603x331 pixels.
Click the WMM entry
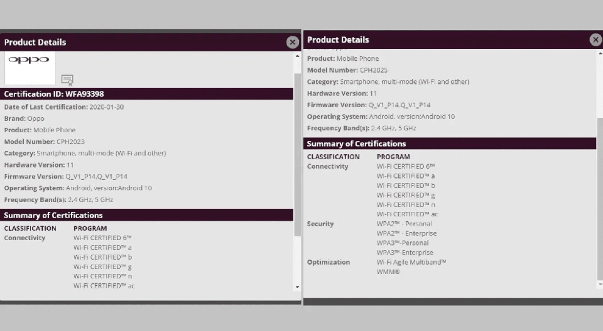click(388, 272)
